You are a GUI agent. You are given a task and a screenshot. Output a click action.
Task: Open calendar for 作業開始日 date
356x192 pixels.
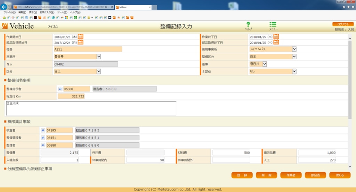tap(81, 36)
